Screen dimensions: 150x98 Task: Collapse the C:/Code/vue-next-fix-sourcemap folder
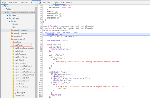point(6,12)
